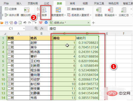Click the print icon

point(16,23)
